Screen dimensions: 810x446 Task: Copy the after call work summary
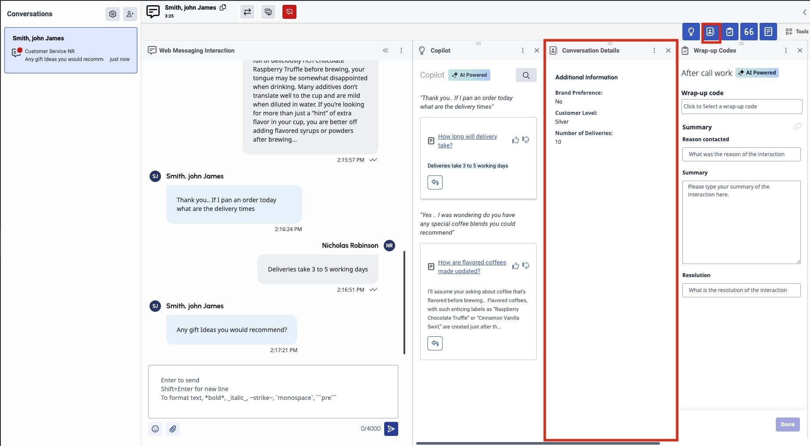pos(797,127)
